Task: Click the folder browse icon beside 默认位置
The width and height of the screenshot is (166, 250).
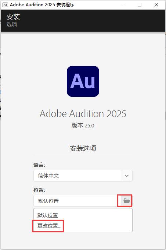Action: point(127,201)
